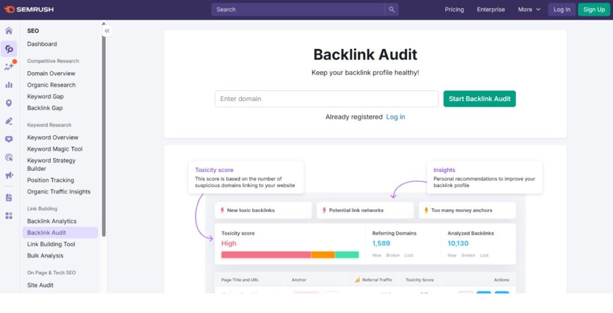The image size is (613, 313).
Task: Open Keyword Gap
Action: click(45, 96)
